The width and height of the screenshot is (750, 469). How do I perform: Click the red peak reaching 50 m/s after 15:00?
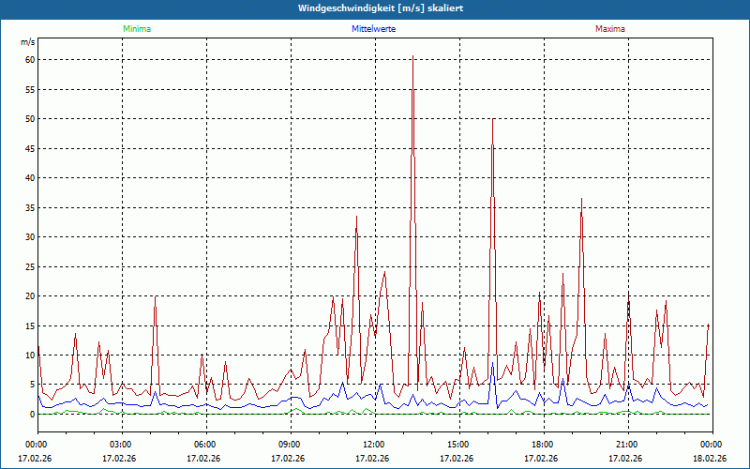493,120
